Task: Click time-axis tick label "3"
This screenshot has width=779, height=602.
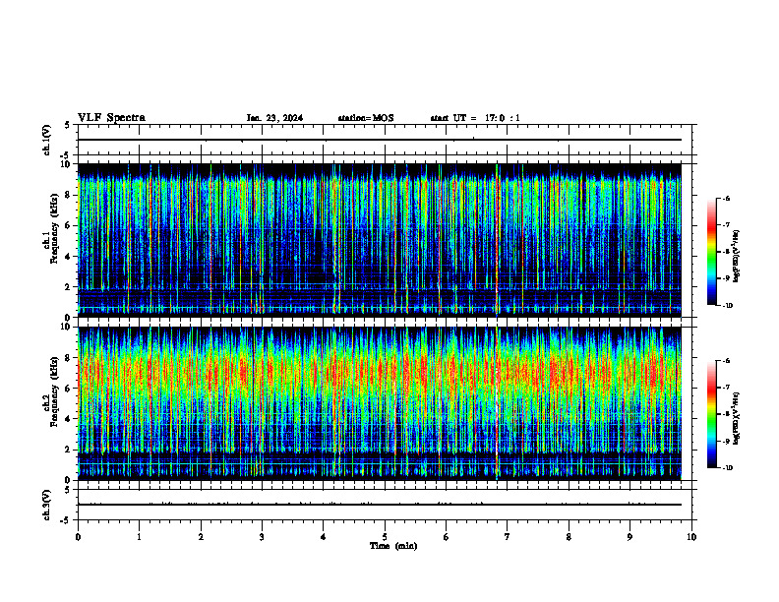Action: [262, 537]
